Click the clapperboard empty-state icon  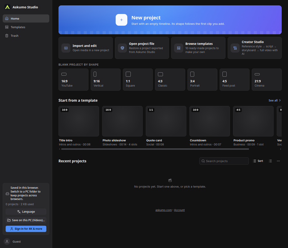170,180
